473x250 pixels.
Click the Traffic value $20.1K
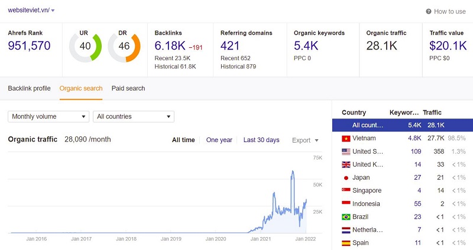(x=448, y=46)
